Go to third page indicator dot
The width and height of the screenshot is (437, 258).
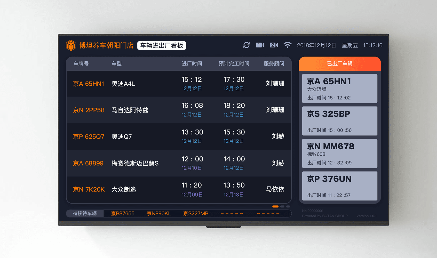pyautogui.click(x=288, y=206)
